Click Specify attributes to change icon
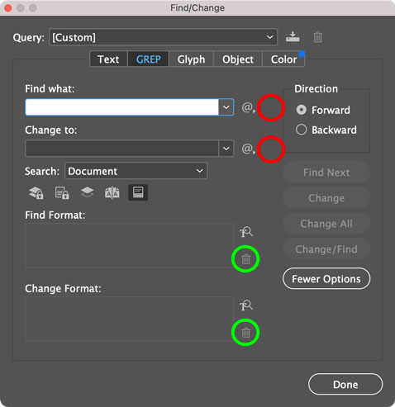 pos(246,305)
